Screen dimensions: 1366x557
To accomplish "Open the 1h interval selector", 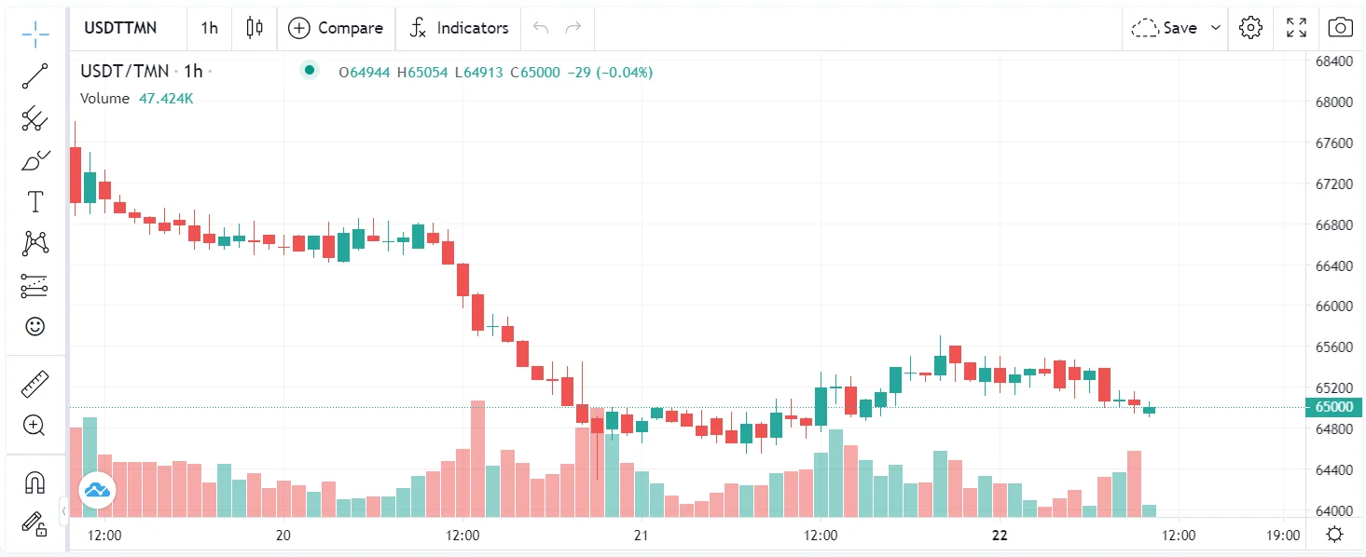I will tap(209, 28).
